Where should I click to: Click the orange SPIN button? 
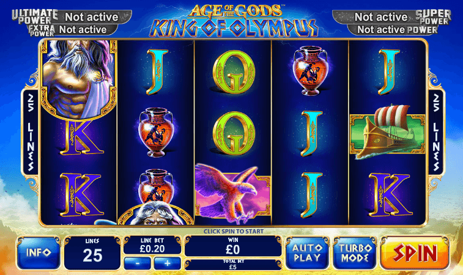(x=415, y=253)
